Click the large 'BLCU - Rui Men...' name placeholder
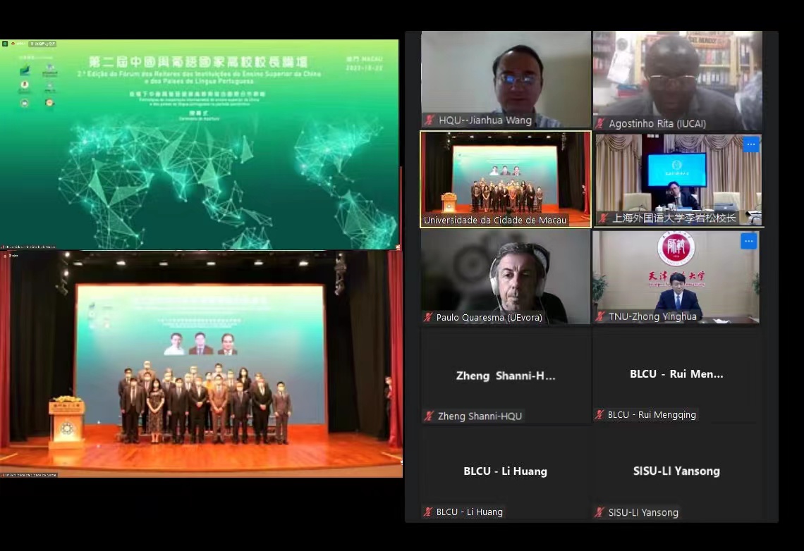Viewport: 804px width, 551px height. point(676,374)
